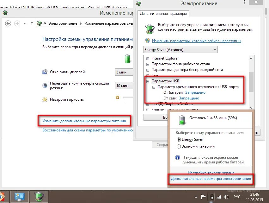
Task: Click the brightness slider thumb
Action: click(118, 98)
